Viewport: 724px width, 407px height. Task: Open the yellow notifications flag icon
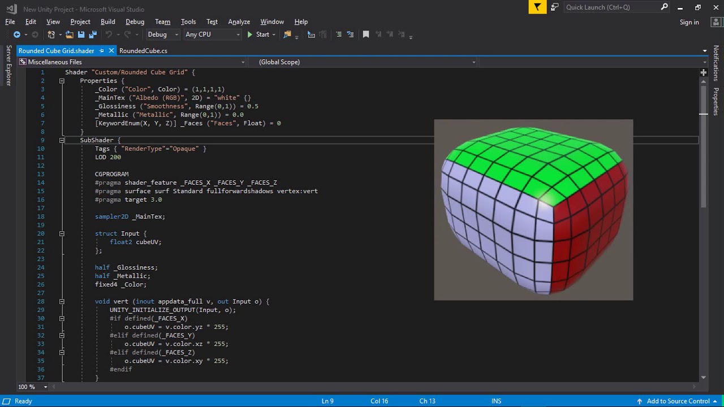(537, 7)
